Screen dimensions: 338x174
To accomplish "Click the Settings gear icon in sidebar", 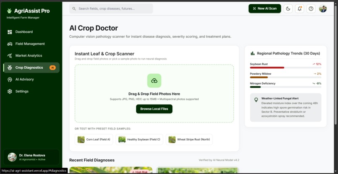I will click(x=10, y=91).
